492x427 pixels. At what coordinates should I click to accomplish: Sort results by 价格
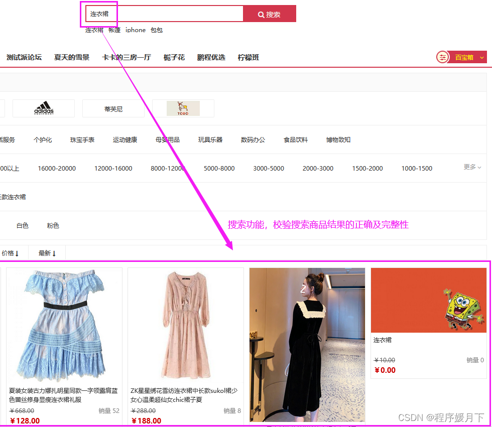(x=11, y=253)
